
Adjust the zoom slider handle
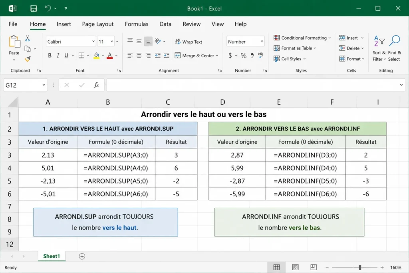click(x=360, y=267)
